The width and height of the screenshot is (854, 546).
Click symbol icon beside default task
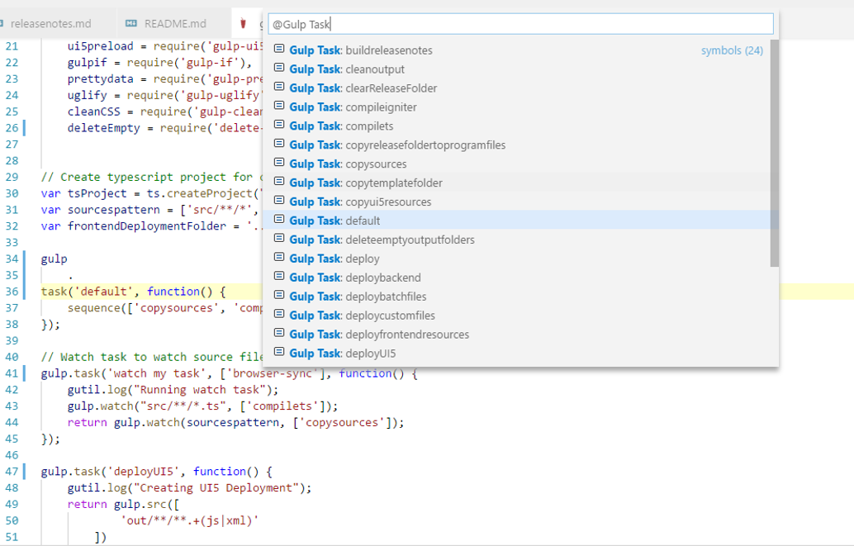tap(279, 220)
